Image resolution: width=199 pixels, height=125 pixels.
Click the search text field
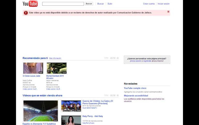point(63,4)
